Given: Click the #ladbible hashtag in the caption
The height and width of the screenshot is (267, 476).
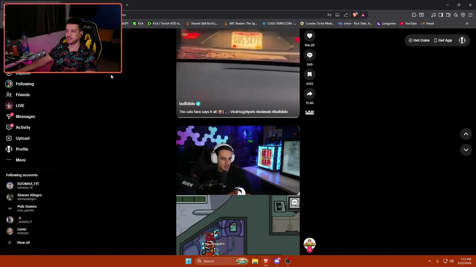Looking at the screenshot, I should (280, 112).
